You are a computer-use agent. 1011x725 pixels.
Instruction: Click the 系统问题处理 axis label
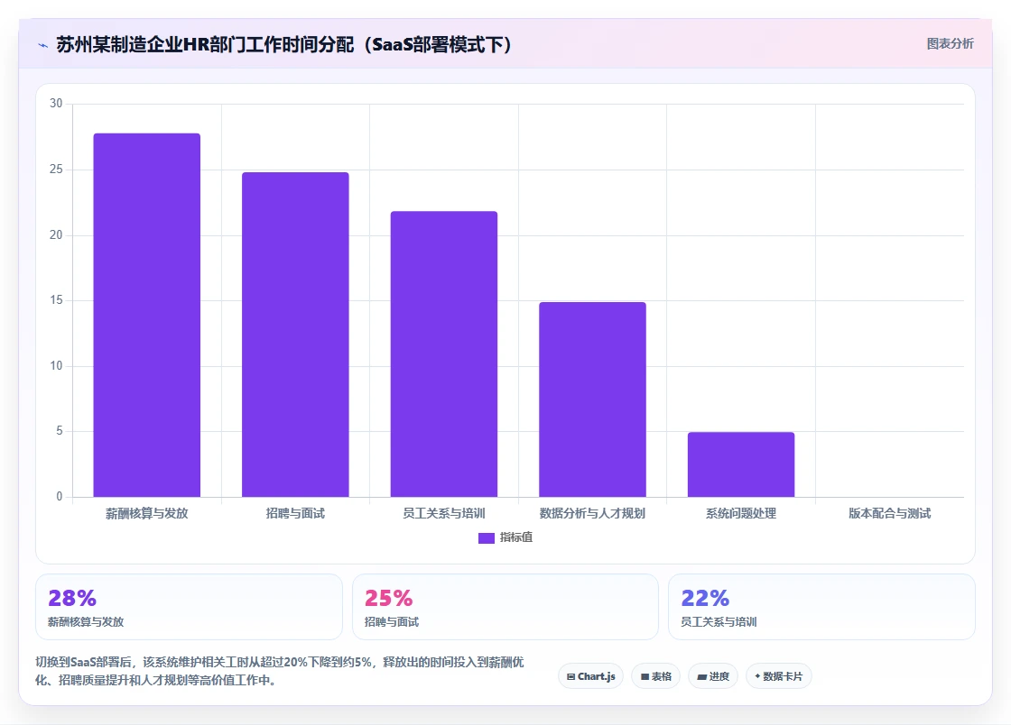pos(741,513)
